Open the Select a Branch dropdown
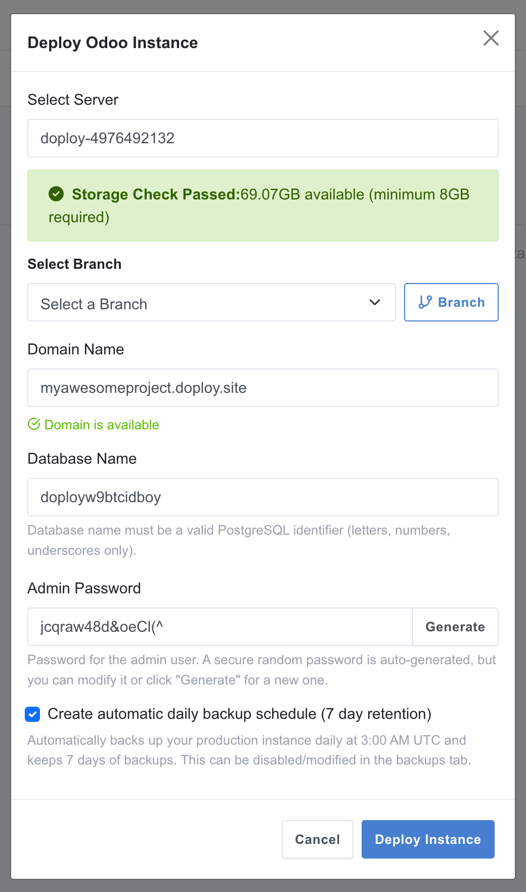 [211, 302]
